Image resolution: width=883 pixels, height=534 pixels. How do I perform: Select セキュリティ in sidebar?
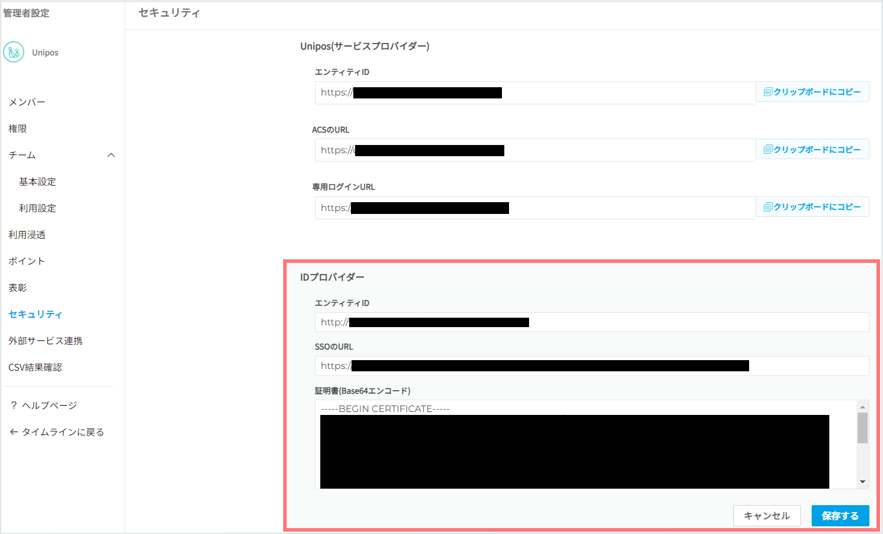(x=35, y=314)
